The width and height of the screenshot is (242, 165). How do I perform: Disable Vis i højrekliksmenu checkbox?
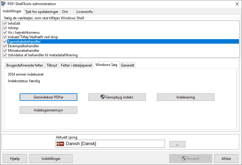[5, 33]
